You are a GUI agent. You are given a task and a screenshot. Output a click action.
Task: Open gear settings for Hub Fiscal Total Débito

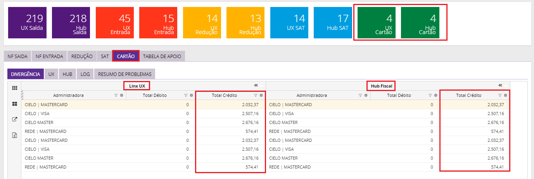click(x=435, y=95)
